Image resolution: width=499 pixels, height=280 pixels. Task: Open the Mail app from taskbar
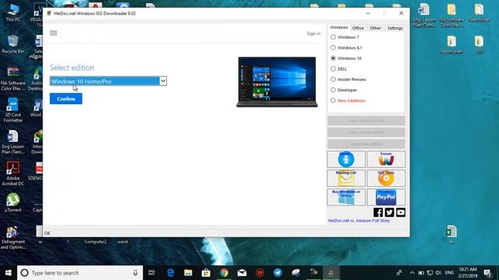pyautogui.click(x=242, y=273)
